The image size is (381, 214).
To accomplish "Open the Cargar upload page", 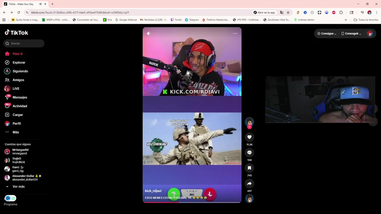I will point(14,115).
